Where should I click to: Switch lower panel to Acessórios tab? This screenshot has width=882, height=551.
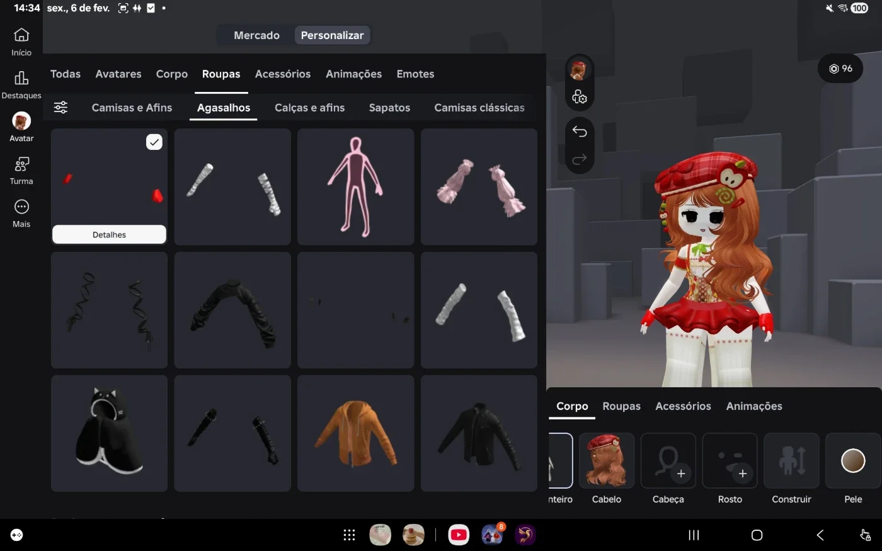(683, 406)
